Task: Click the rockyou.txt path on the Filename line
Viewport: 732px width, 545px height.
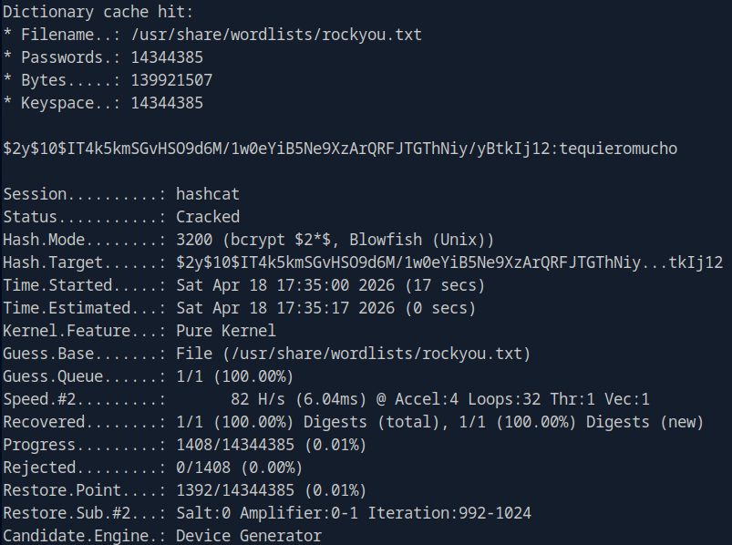Action: click(276, 35)
